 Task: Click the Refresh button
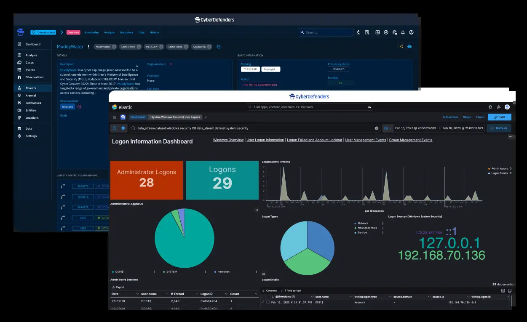[x=499, y=128]
